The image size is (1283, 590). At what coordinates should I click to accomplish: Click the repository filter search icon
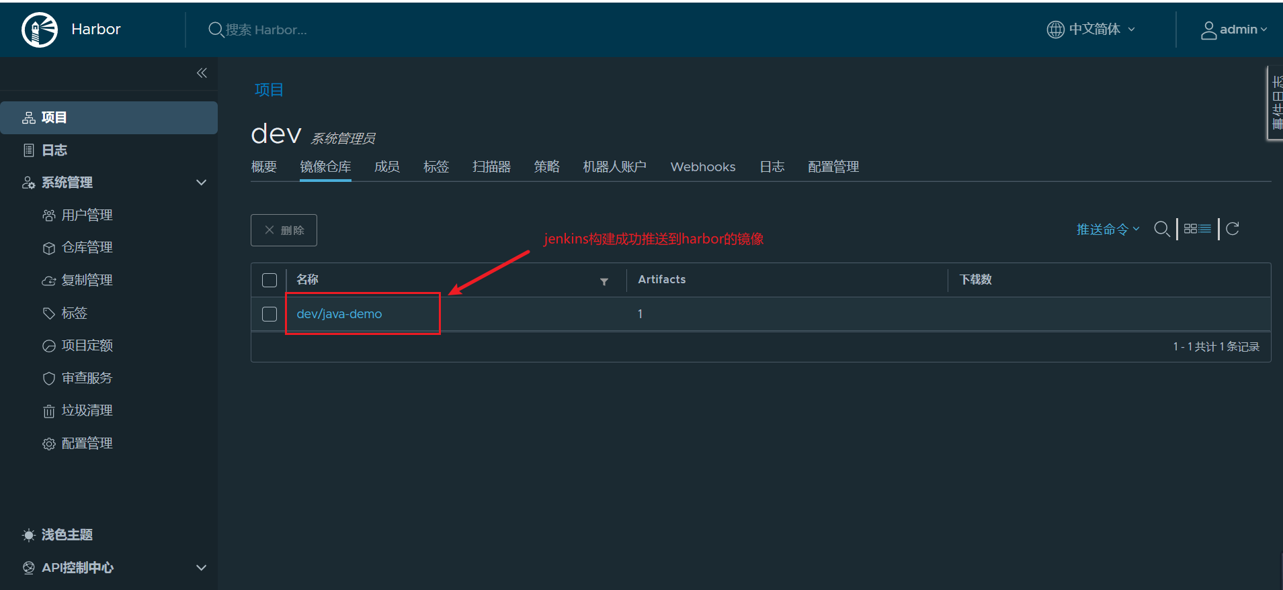pyautogui.click(x=1161, y=229)
